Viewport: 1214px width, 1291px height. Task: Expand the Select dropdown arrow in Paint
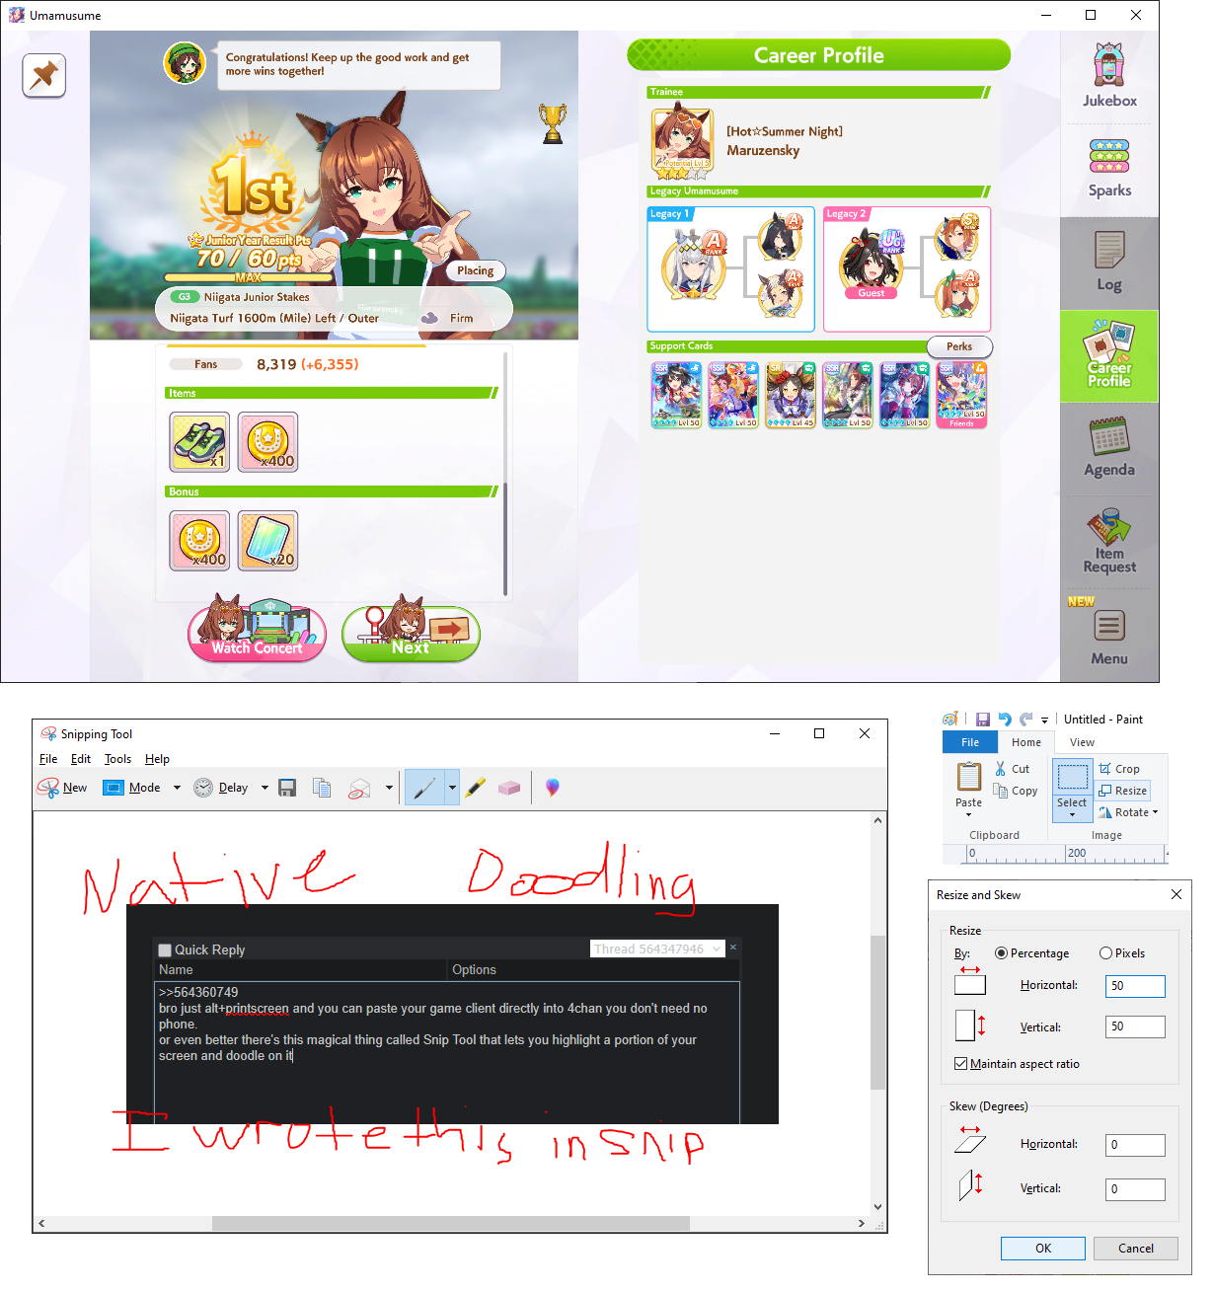tap(1073, 815)
